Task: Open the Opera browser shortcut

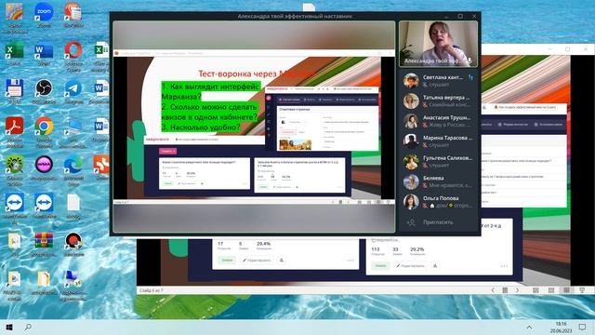Action: coord(73,50)
